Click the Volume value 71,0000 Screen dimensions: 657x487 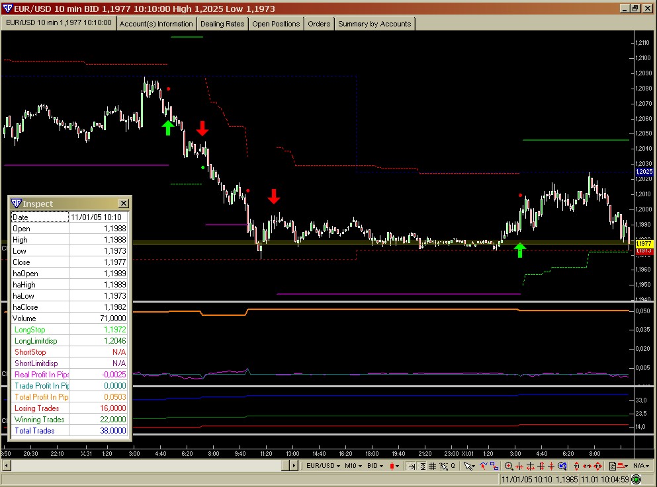112,318
